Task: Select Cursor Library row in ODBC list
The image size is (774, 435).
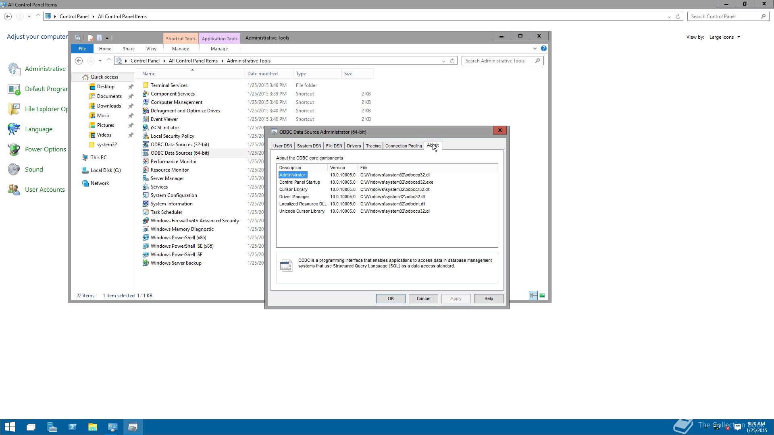Action: (387, 190)
